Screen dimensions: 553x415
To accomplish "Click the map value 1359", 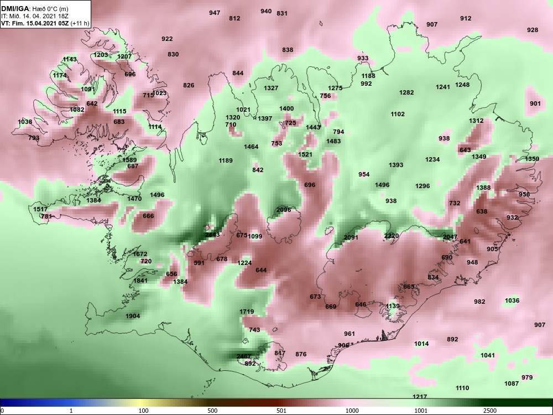I will pyautogui.click(x=532, y=159).
